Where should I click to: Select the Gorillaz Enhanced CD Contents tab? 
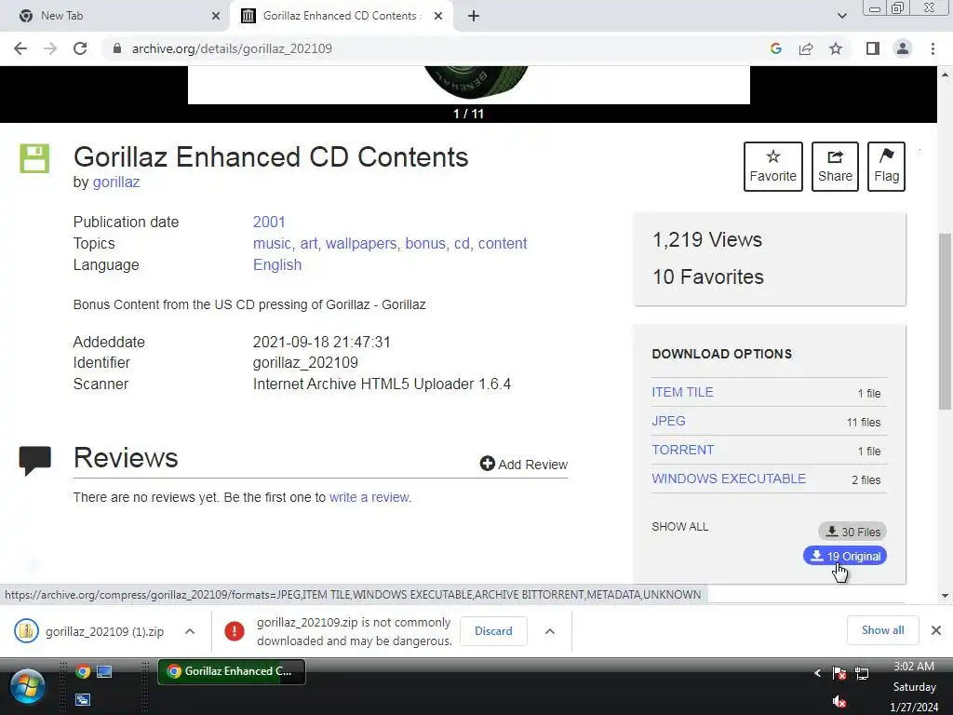tap(341, 16)
